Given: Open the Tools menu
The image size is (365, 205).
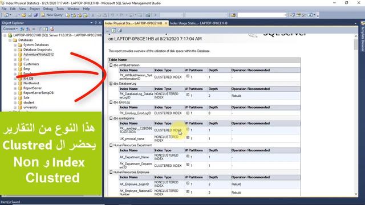Looking at the screenshot, I should [x=60, y=9].
